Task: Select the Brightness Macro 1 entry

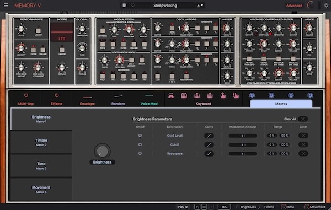Action: click(41, 119)
